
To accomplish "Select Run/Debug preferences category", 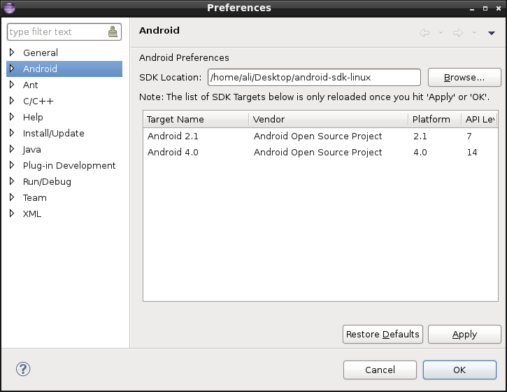I will (x=48, y=181).
